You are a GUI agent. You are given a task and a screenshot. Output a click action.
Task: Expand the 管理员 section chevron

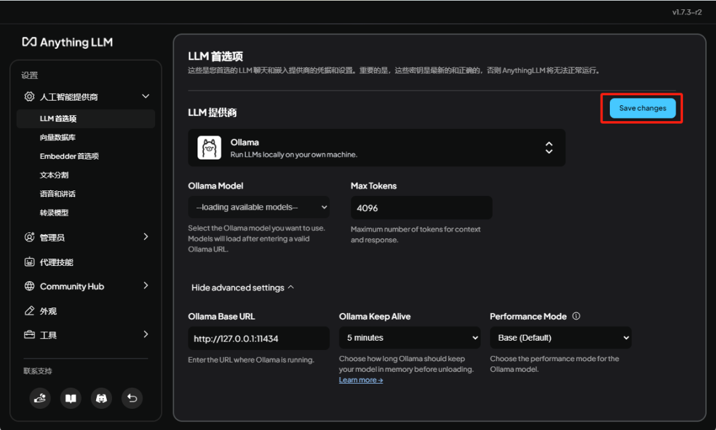[x=146, y=236]
